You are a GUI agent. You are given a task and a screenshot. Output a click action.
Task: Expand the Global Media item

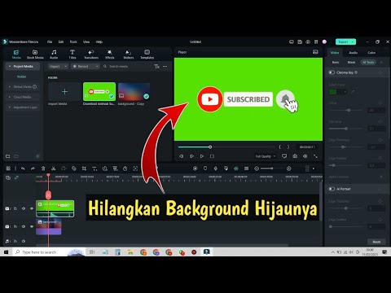[x=23, y=87]
